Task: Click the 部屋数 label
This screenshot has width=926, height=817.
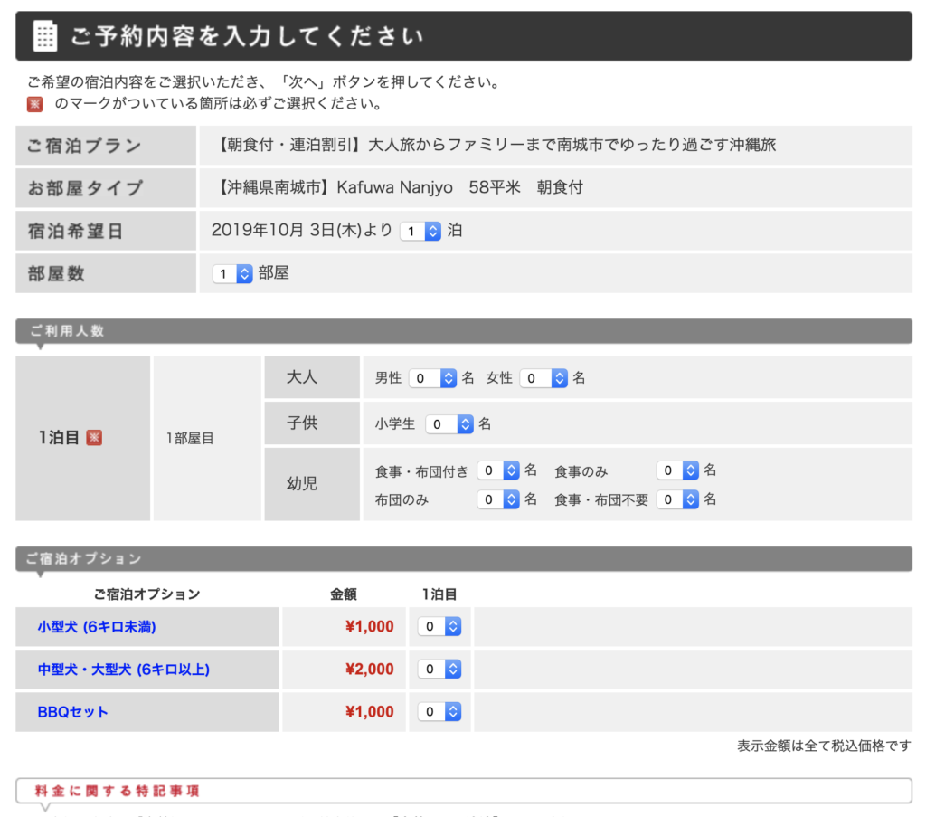Action: [x=56, y=273]
